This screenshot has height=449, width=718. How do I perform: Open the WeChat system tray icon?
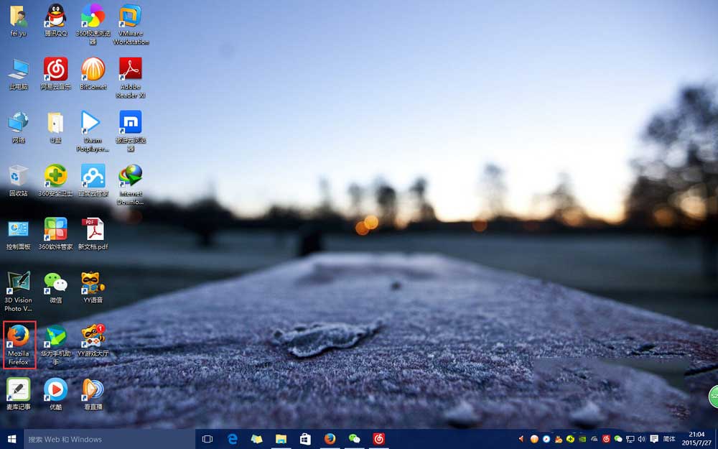click(618, 439)
